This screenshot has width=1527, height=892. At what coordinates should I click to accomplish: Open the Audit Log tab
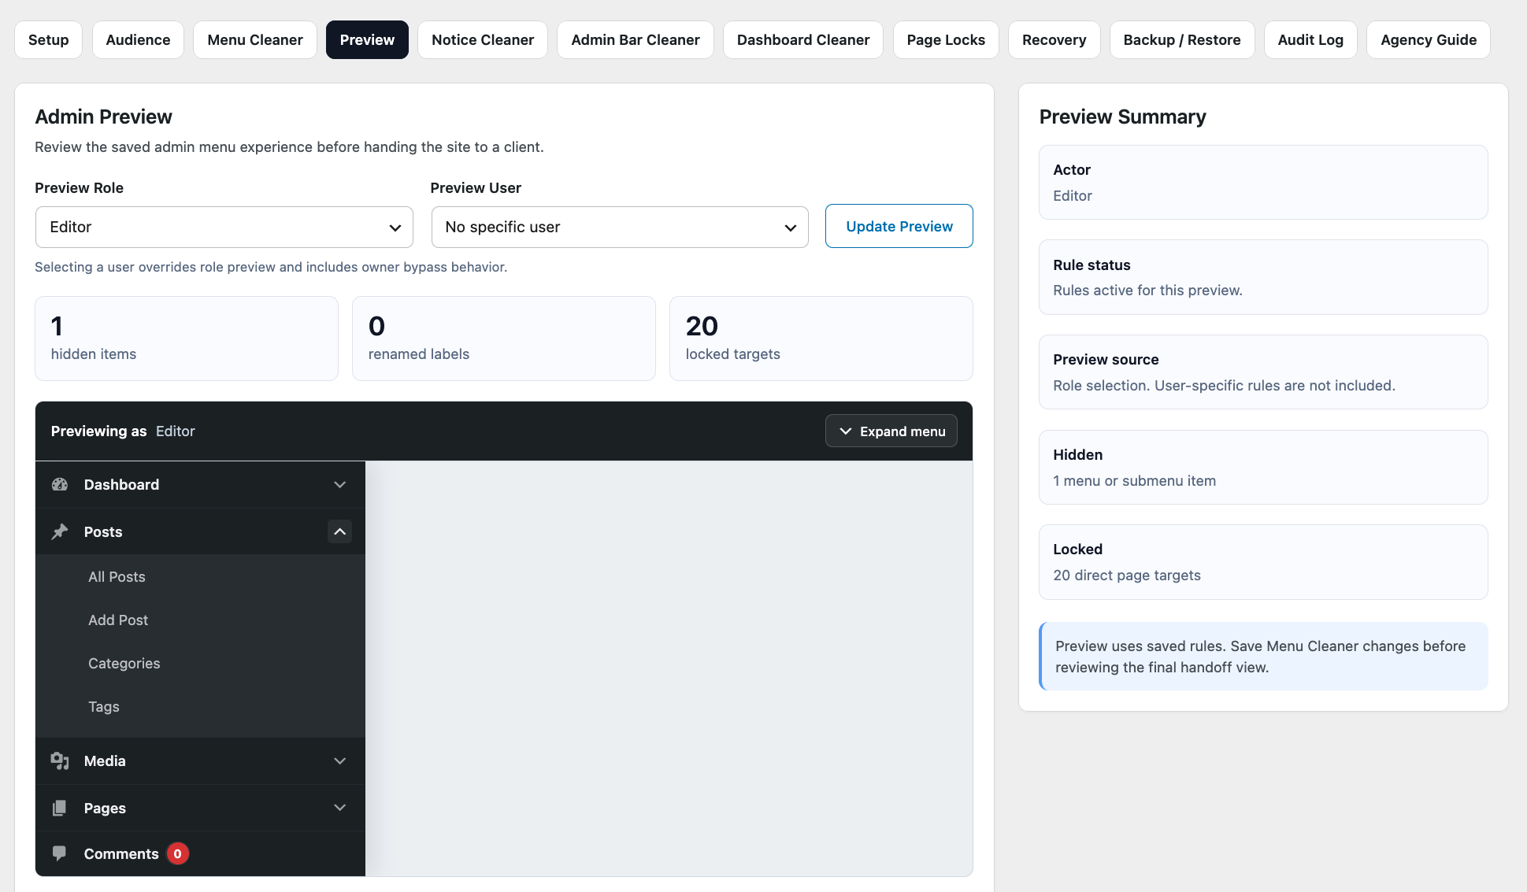click(1310, 39)
